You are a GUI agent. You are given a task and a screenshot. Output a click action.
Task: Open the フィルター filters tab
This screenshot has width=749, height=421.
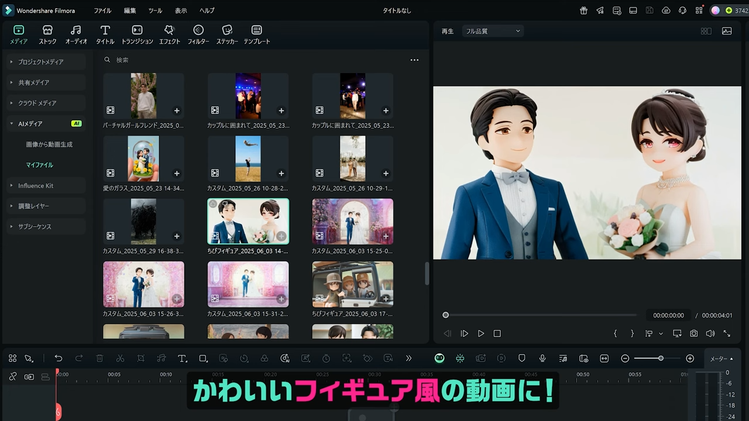198,34
